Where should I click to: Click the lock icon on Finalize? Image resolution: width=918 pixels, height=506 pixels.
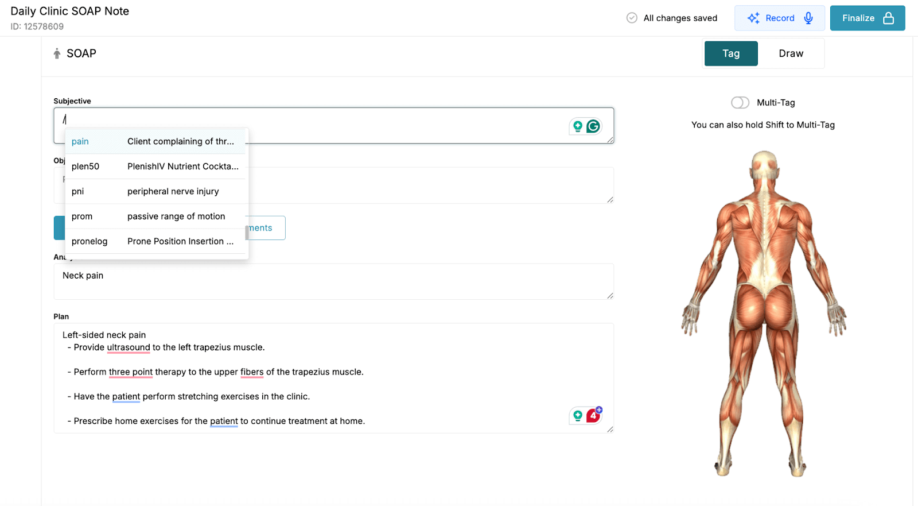click(x=888, y=18)
